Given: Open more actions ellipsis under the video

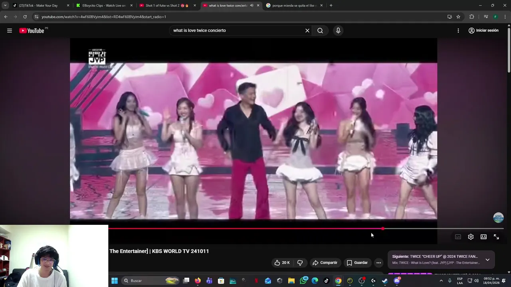Looking at the screenshot, I should pyautogui.click(x=378, y=263).
